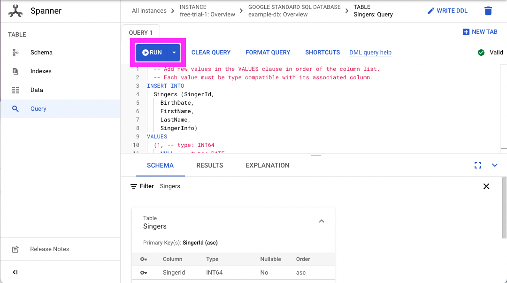Open the RUN button dropdown arrow

point(173,52)
